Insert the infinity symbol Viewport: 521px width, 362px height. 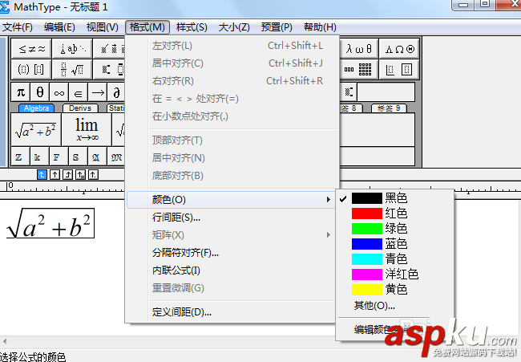(x=59, y=92)
